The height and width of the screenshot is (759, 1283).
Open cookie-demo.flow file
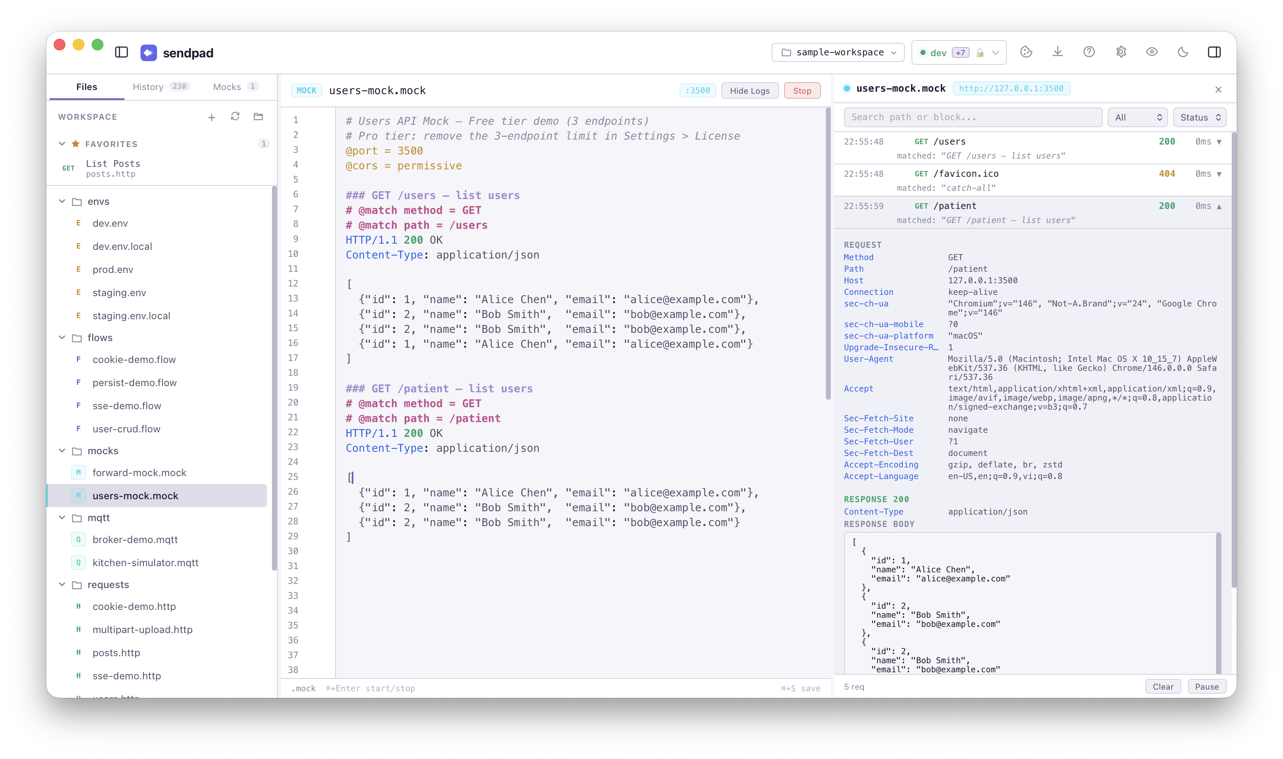click(134, 359)
